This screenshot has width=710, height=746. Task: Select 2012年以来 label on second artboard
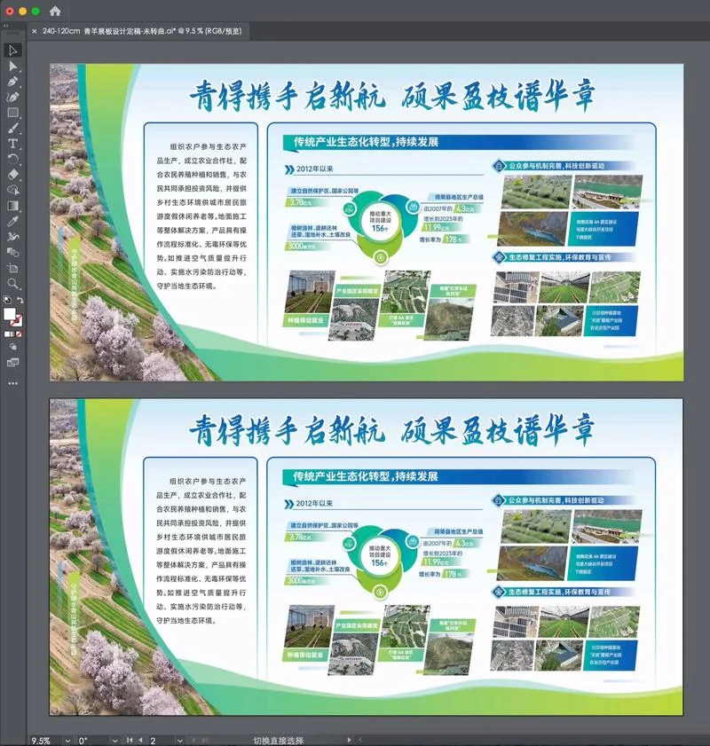click(x=314, y=503)
